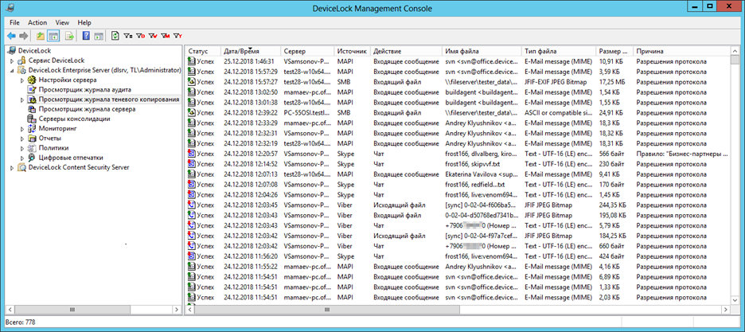Sort by the Источник column header

[x=351, y=51]
